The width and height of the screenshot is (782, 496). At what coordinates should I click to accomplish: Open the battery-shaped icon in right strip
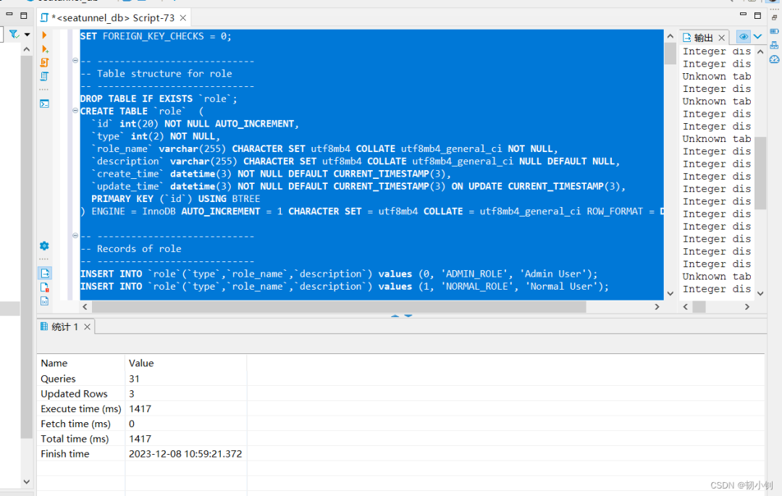tap(775, 31)
